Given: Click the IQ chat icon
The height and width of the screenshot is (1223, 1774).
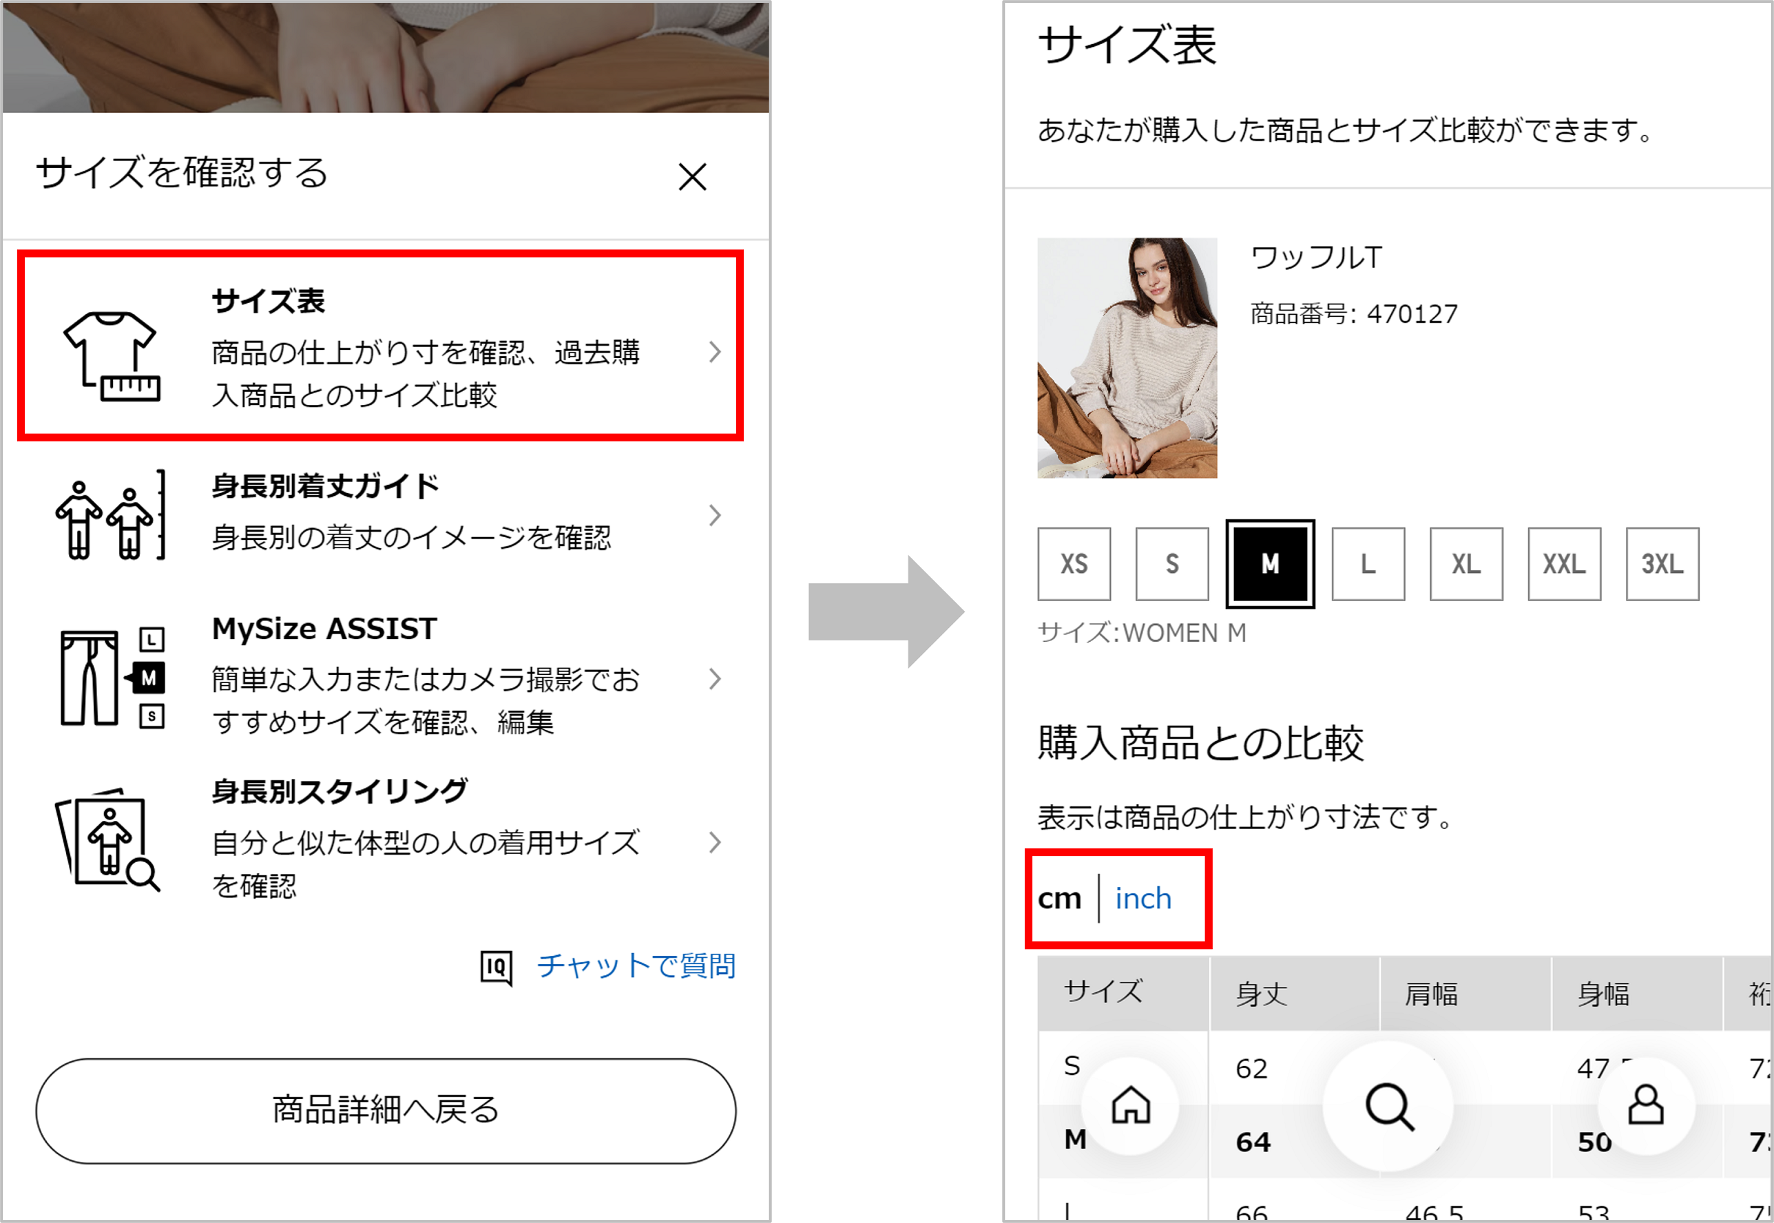Looking at the screenshot, I should [x=496, y=968].
